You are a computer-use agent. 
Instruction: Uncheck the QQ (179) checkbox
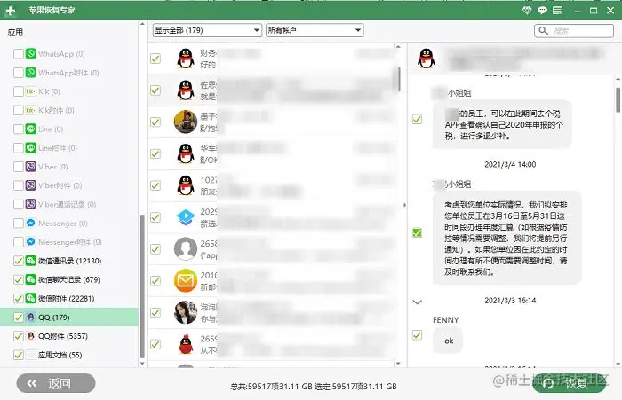click(19, 318)
